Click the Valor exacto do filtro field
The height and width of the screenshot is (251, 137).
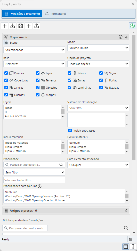coord(34,180)
